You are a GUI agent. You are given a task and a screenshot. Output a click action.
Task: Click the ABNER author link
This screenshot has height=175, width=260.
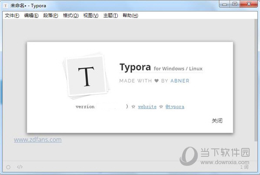tap(180, 81)
